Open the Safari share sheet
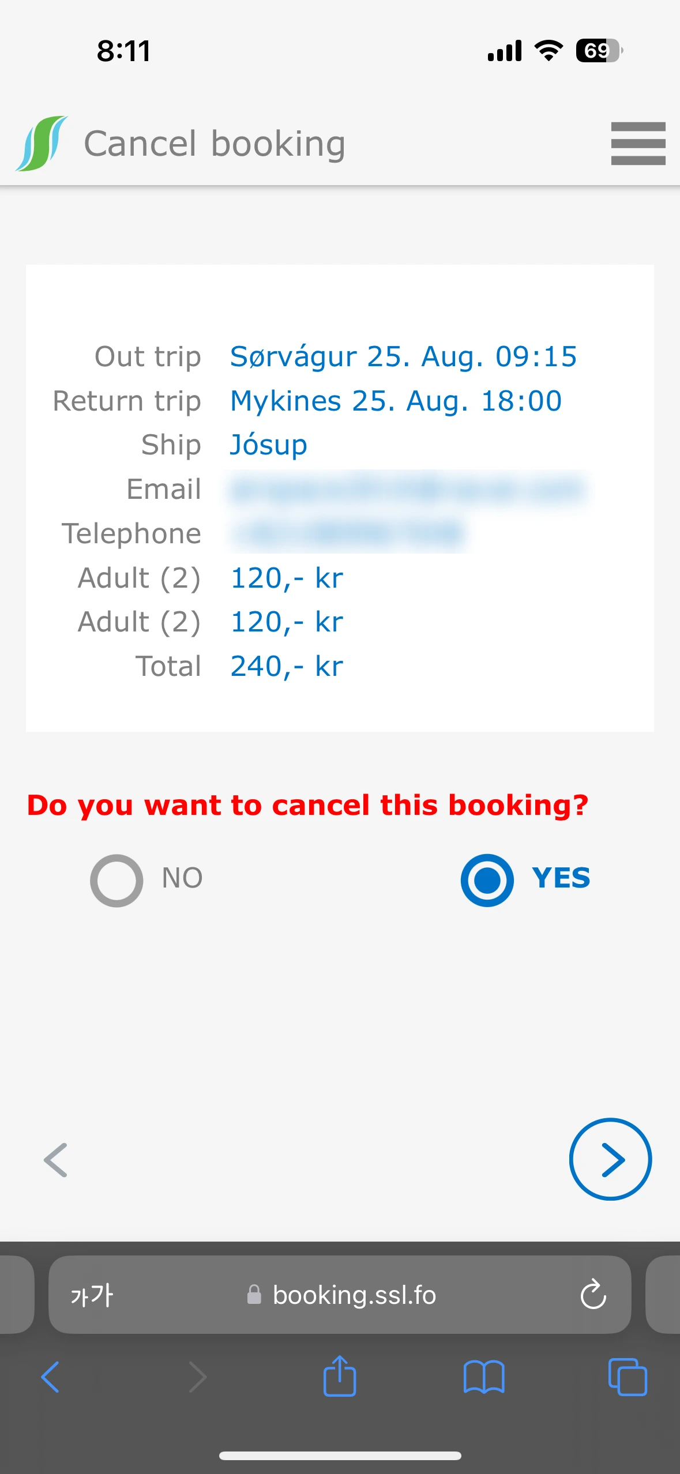The image size is (680, 1474). 340,1377
